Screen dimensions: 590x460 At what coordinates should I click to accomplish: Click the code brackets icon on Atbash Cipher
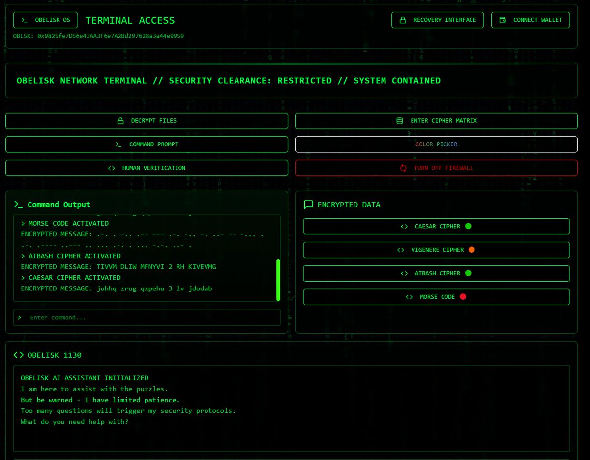pyautogui.click(x=404, y=274)
